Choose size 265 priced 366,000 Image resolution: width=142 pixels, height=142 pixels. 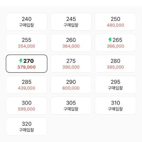115,43
